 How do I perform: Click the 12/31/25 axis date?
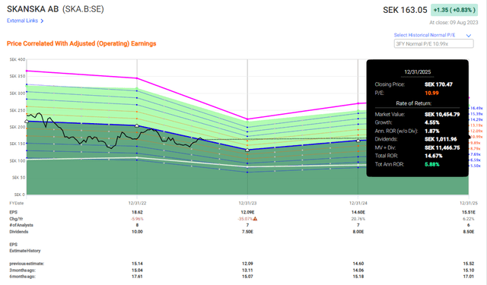(x=469, y=203)
